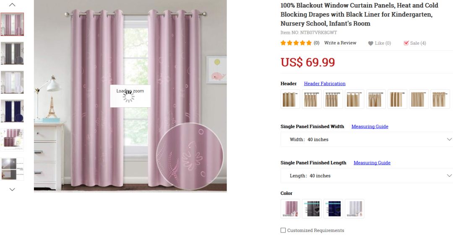Select the first grommet header style icon

290,99
